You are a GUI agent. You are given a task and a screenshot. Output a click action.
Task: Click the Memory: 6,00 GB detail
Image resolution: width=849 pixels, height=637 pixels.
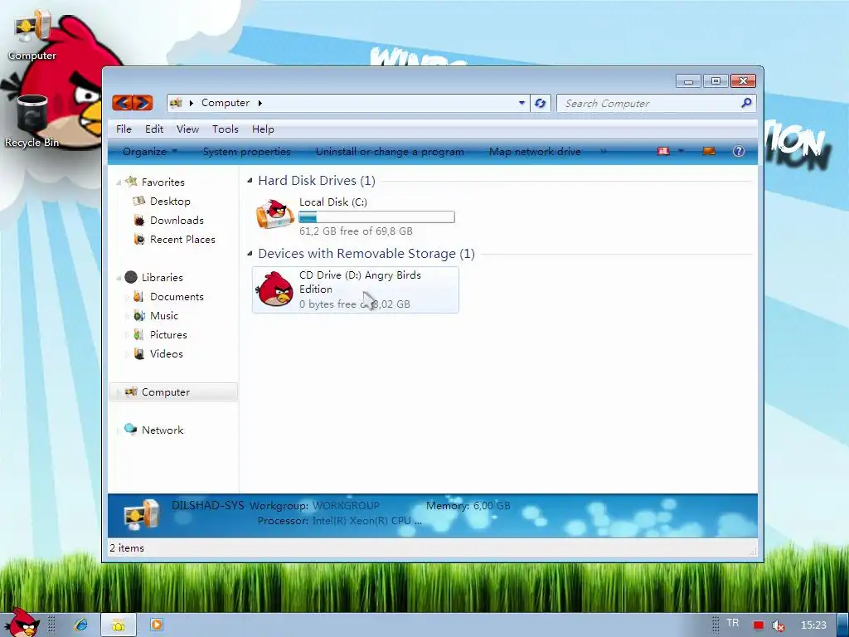click(468, 505)
